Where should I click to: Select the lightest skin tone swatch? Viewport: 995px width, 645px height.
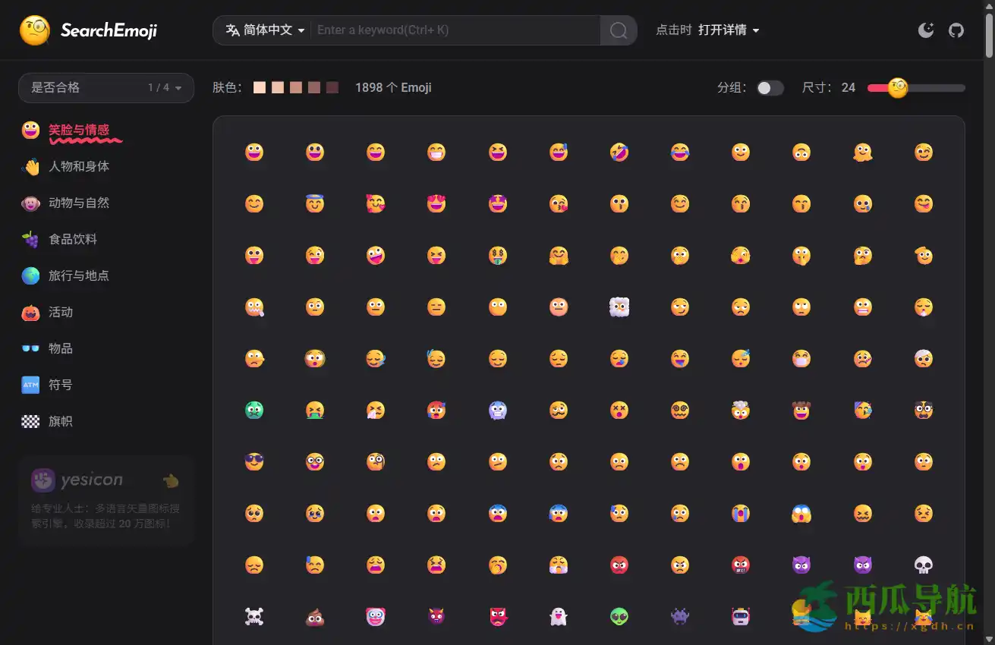click(259, 87)
